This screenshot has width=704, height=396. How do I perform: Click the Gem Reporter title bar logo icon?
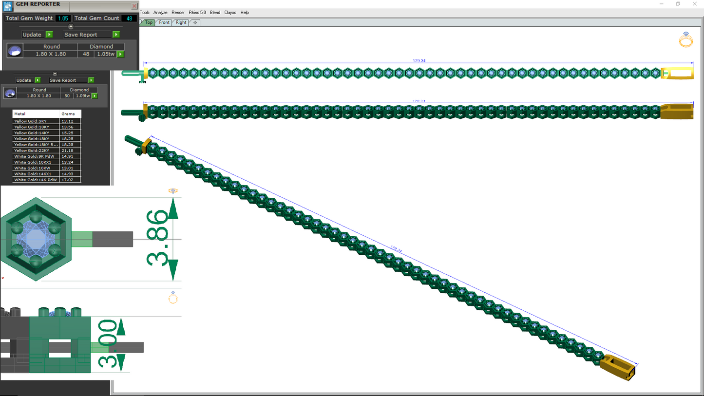7,6
